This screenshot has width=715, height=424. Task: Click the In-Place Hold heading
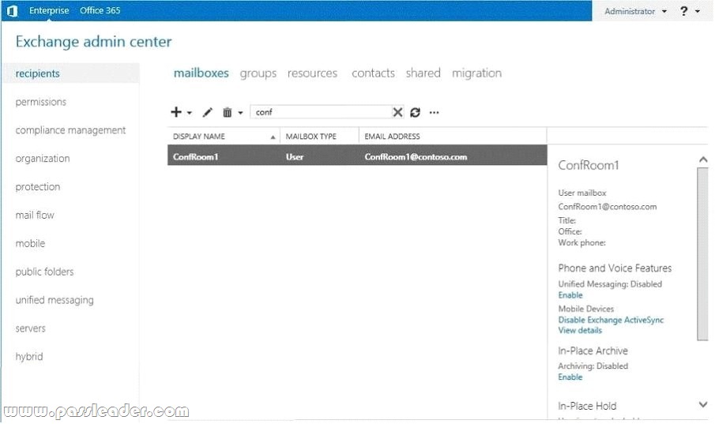click(587, 406)
